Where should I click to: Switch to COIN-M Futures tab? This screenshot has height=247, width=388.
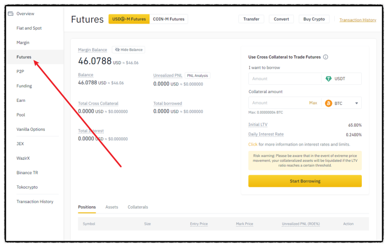168,19
